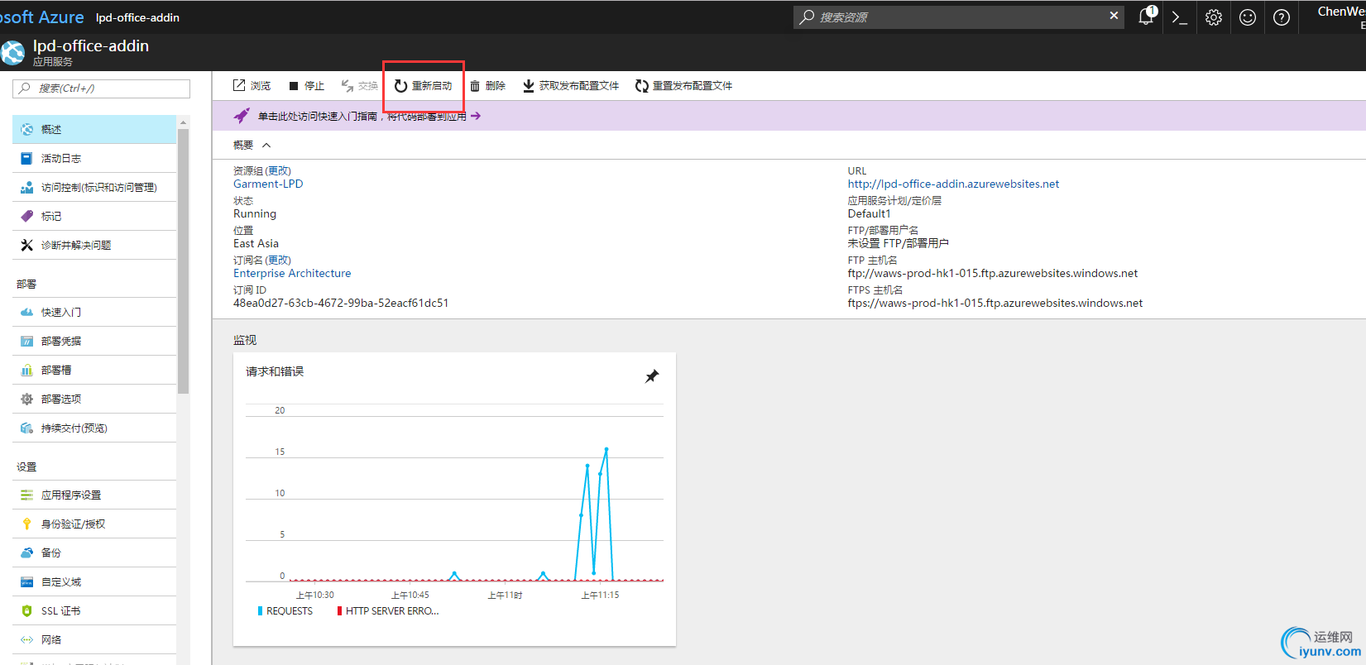This screenshot has height=665, width=1366.
Task: Open 诊断并解决问题 menu item
Action: [94, 246]
